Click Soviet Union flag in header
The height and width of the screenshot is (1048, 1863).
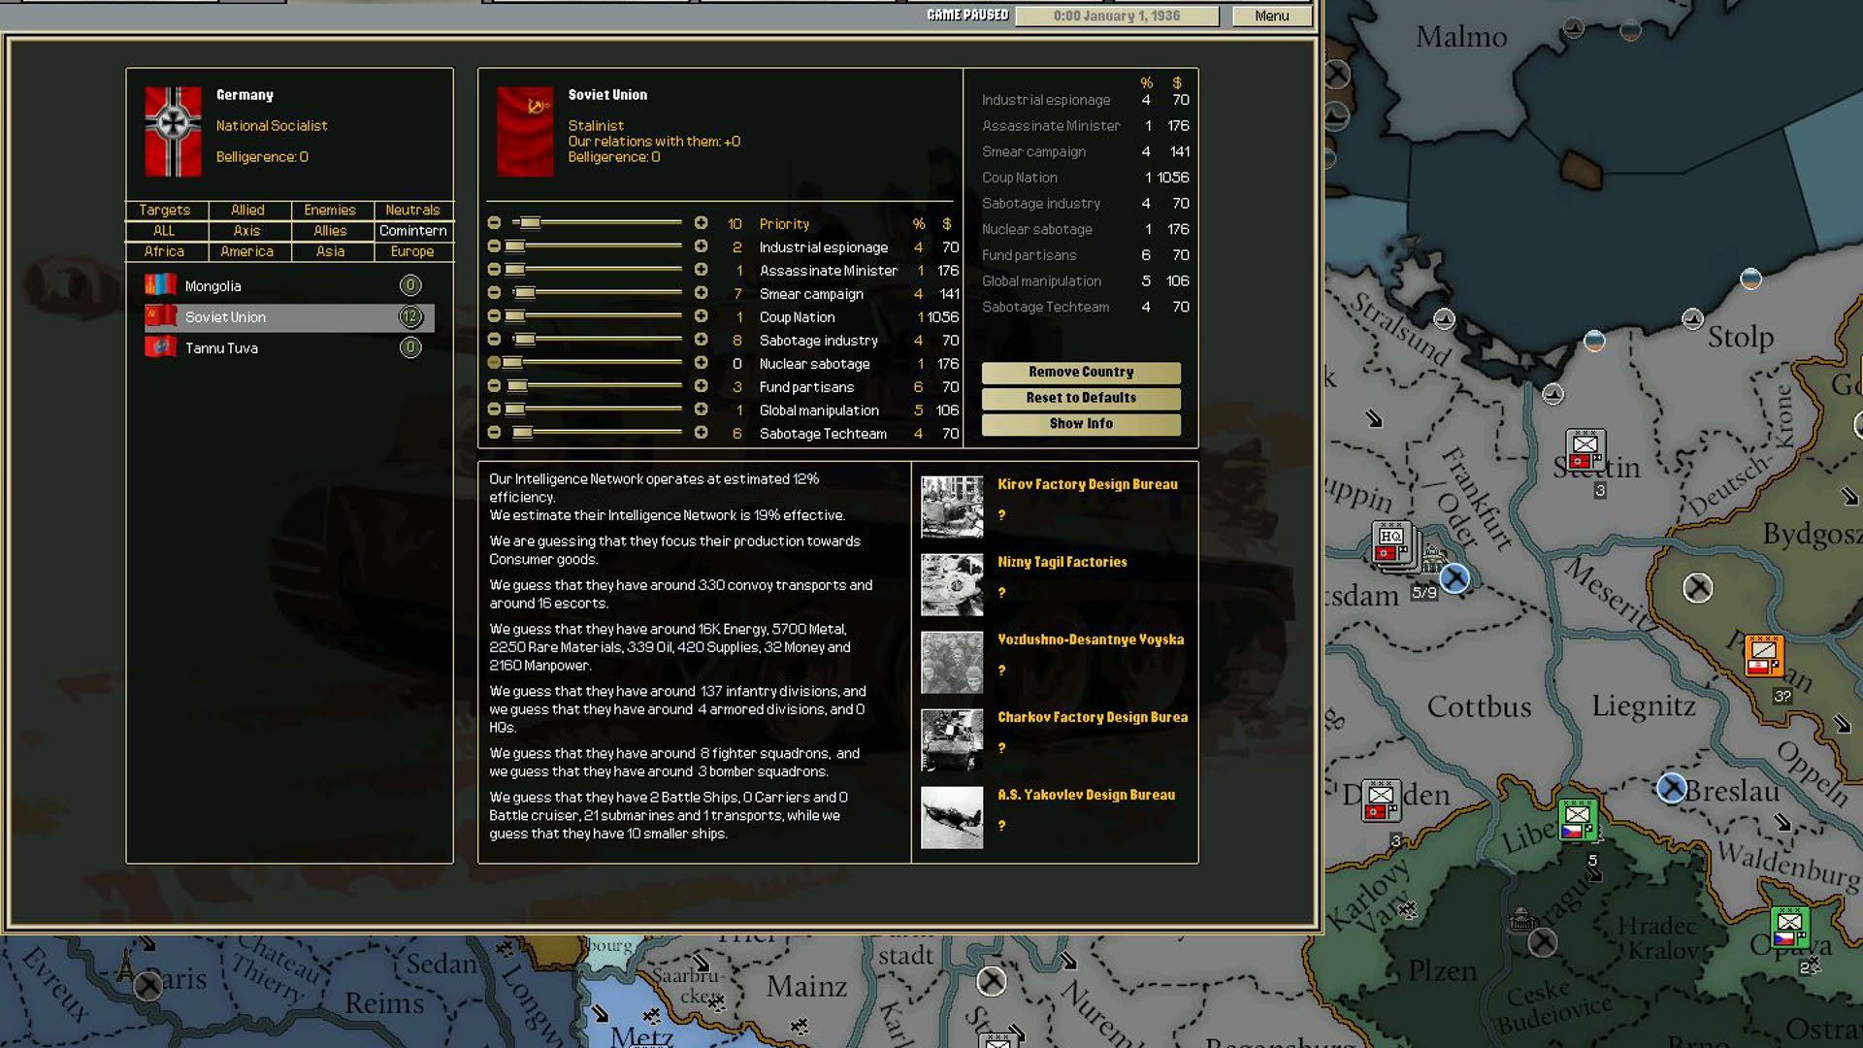coord(525,131)
